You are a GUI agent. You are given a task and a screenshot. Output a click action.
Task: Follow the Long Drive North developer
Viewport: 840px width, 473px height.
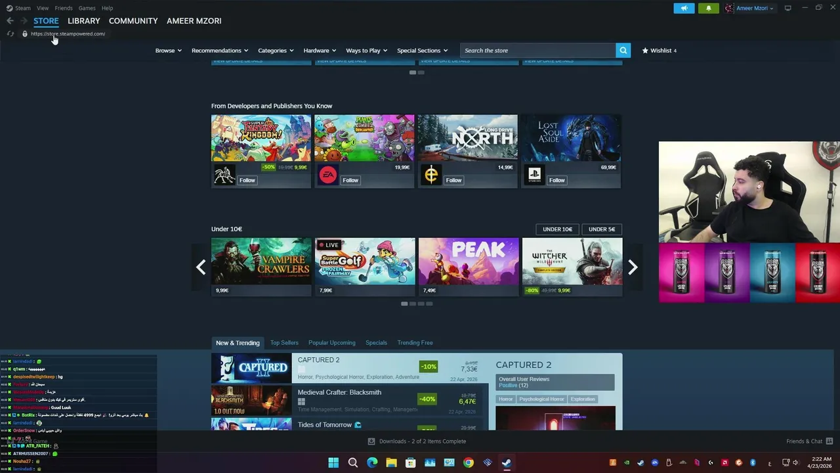point(454,180)
